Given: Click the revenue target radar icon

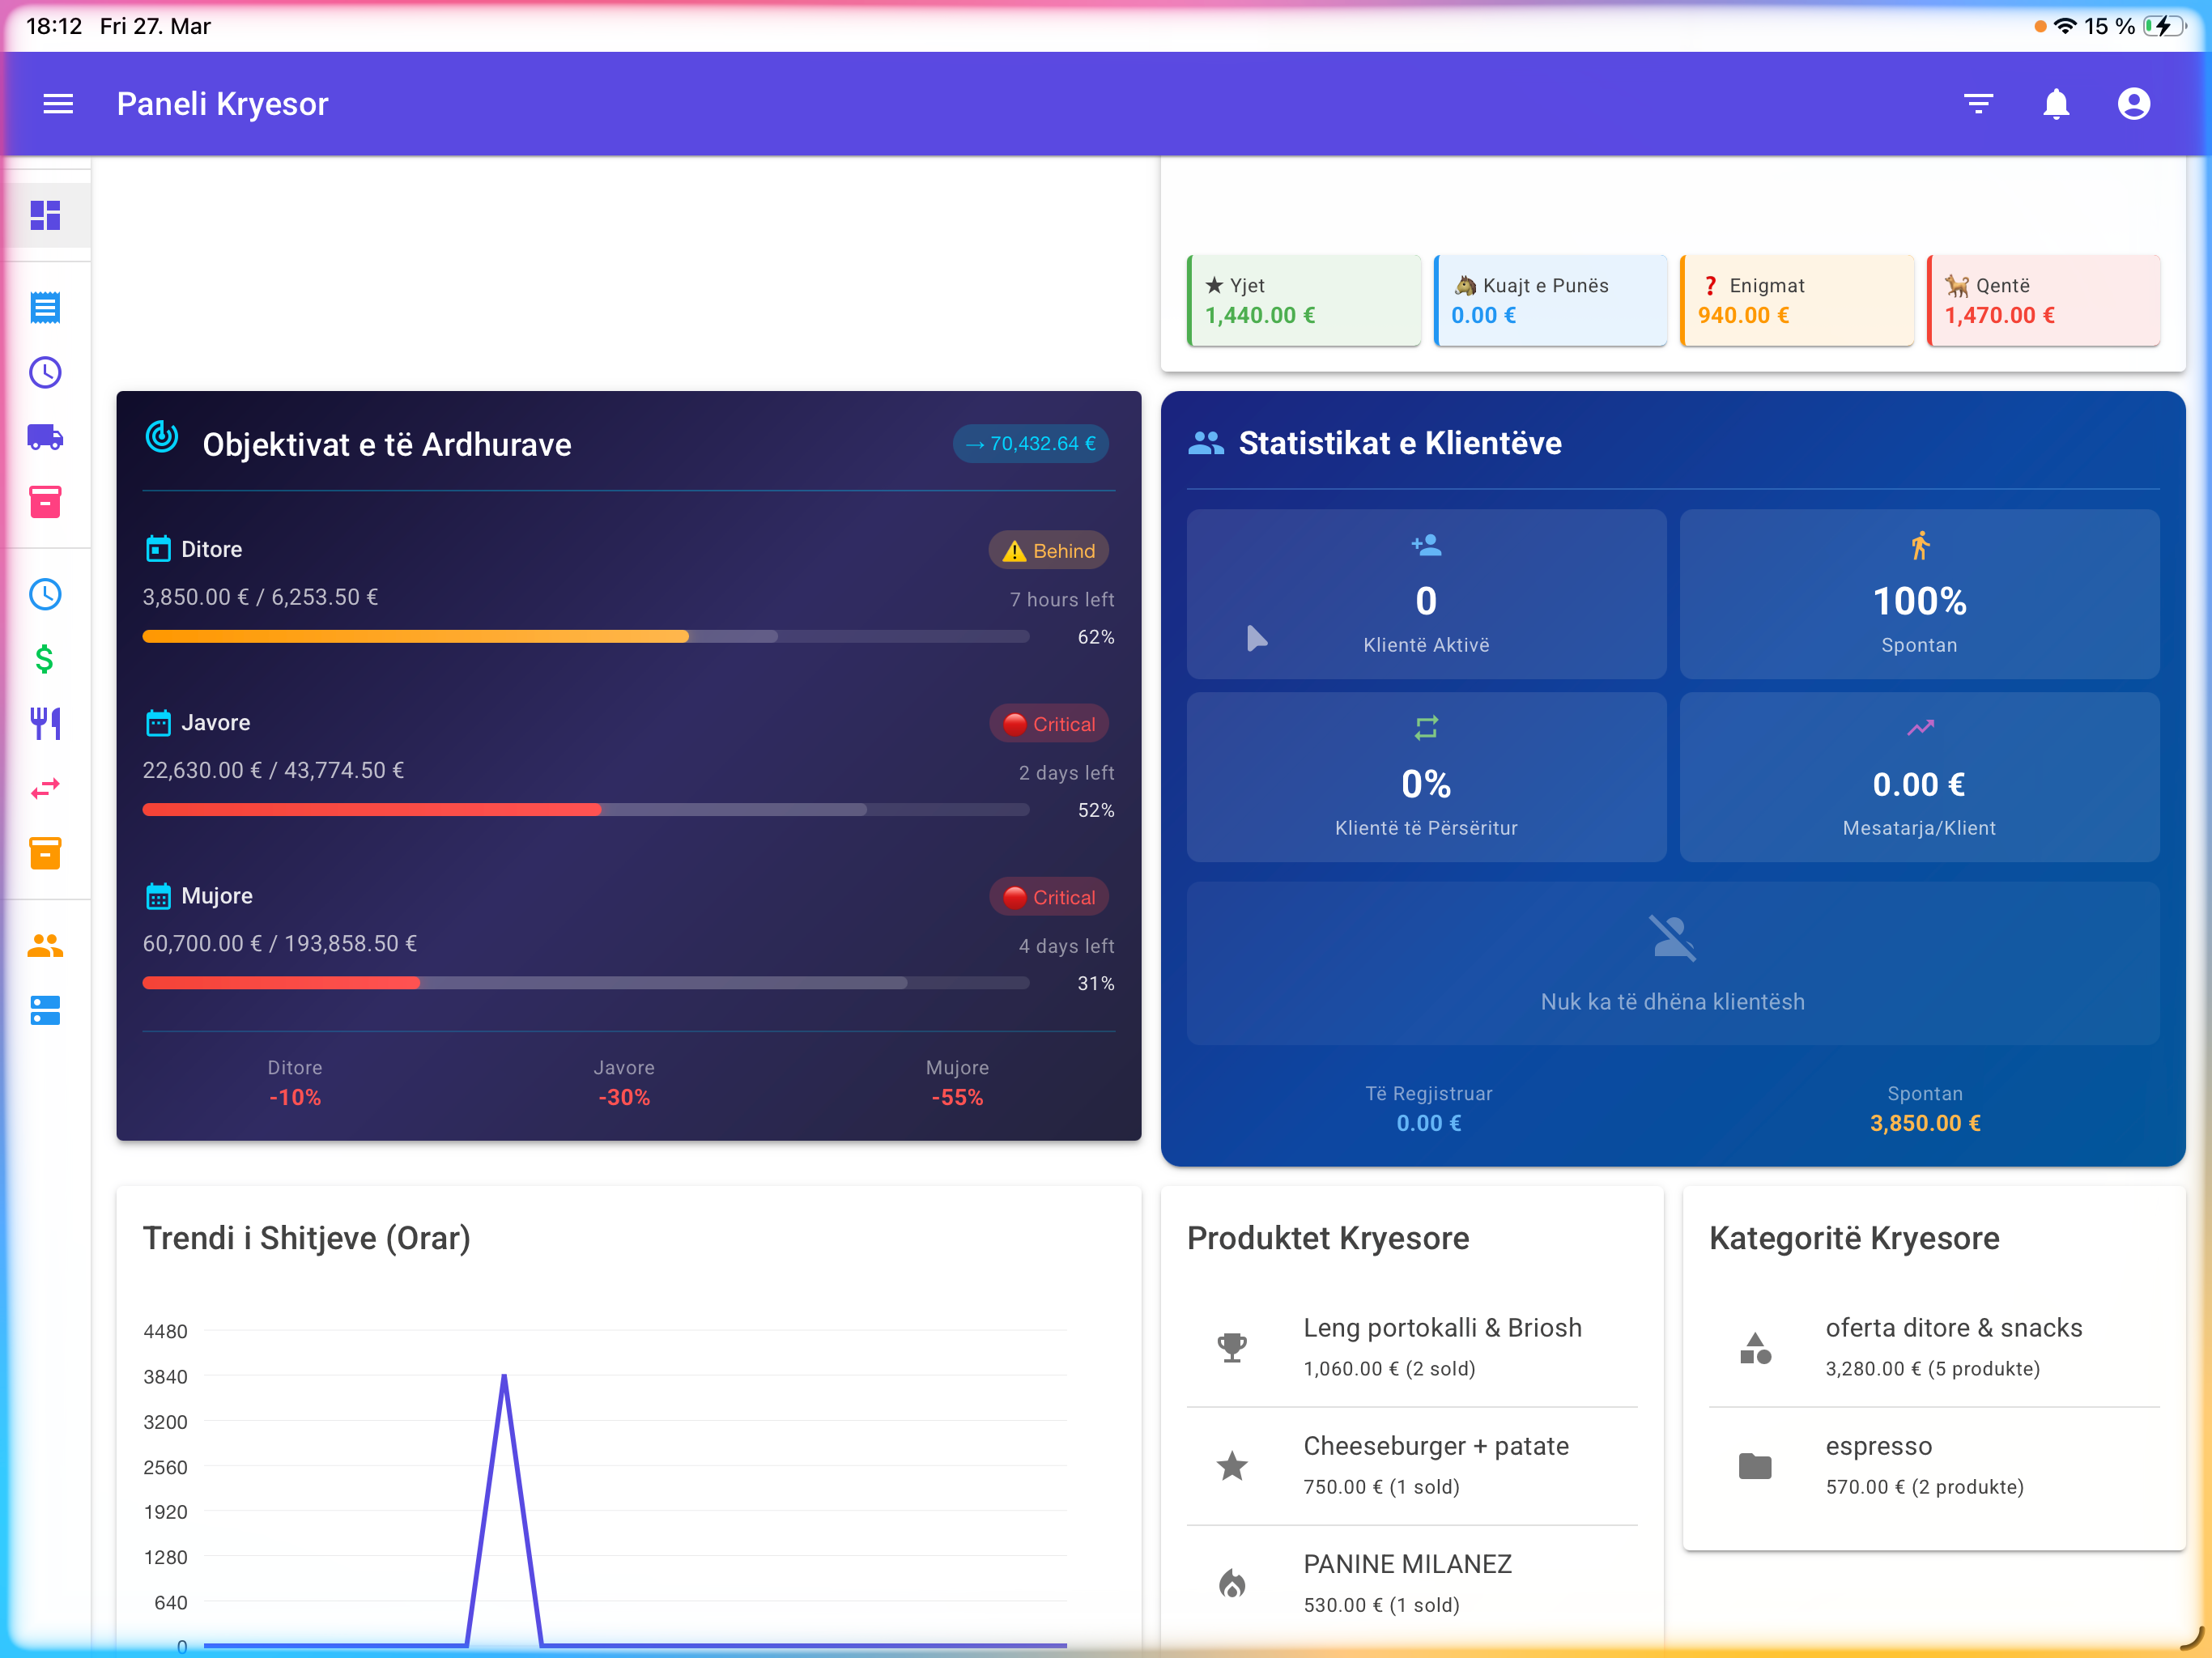Looking at the screenshot, I should [x=162, y=437].
